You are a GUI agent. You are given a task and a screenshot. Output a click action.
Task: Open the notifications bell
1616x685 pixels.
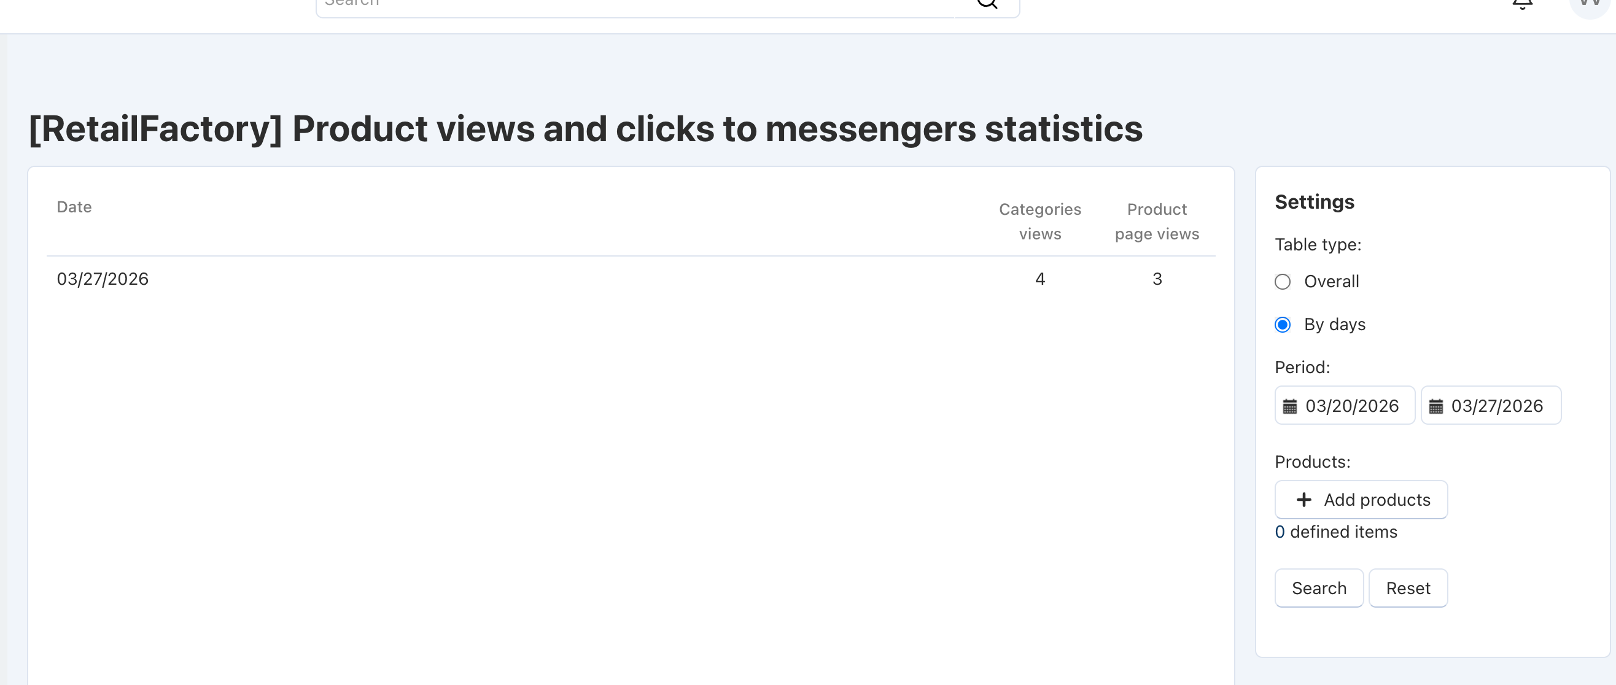click(x=1522, y=4)
